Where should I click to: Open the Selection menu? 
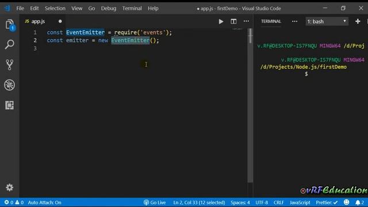[55, 9]
